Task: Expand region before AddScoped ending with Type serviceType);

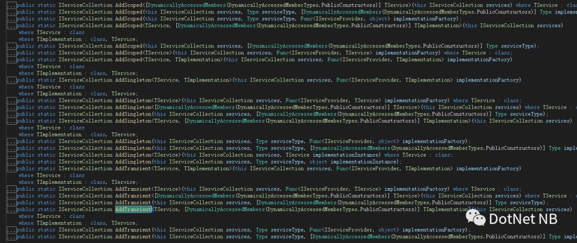Action: pos(11,46)
